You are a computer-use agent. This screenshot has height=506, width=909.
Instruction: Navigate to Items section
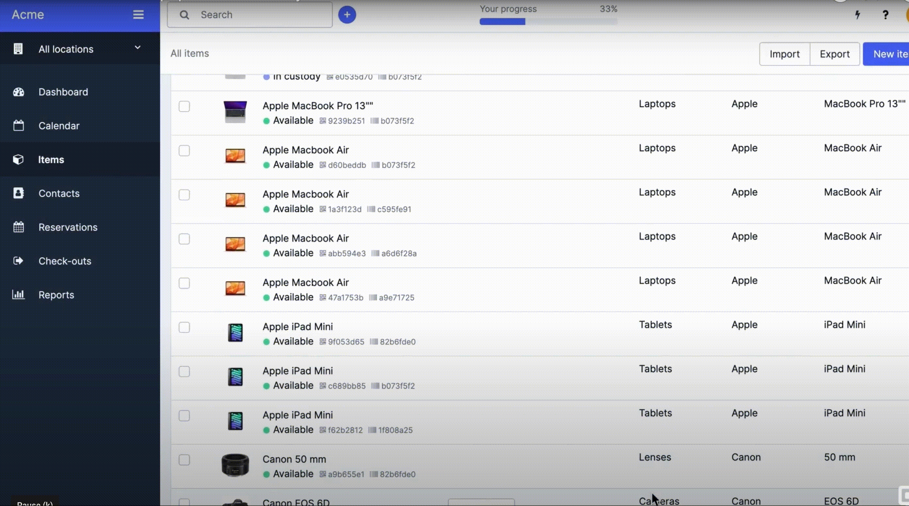(51, 160)
